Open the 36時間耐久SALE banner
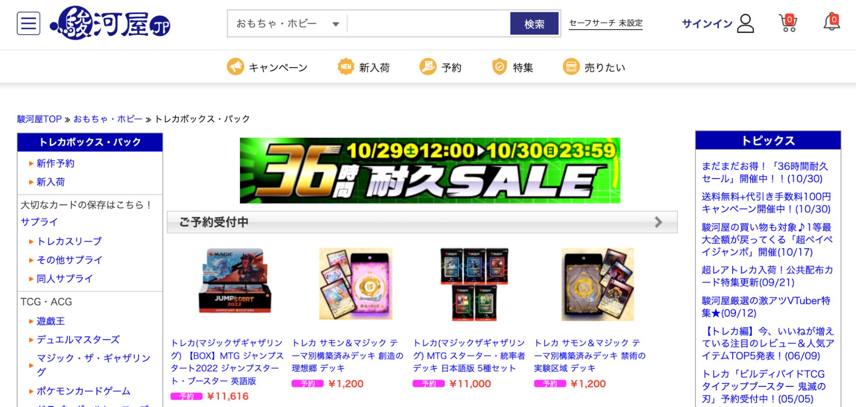Viewport: 856px width, 407px height. click(430, 170)
